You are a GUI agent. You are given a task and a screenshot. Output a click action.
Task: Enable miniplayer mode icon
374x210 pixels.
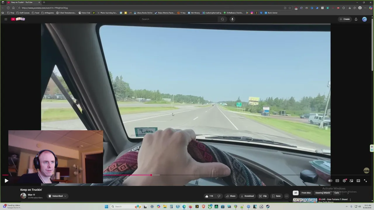[x=351, y=181]
